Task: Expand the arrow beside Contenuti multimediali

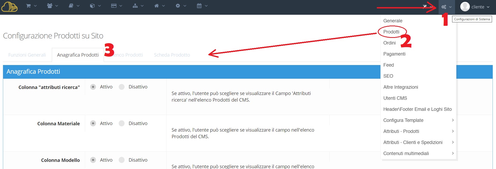Action: [453, 153]
